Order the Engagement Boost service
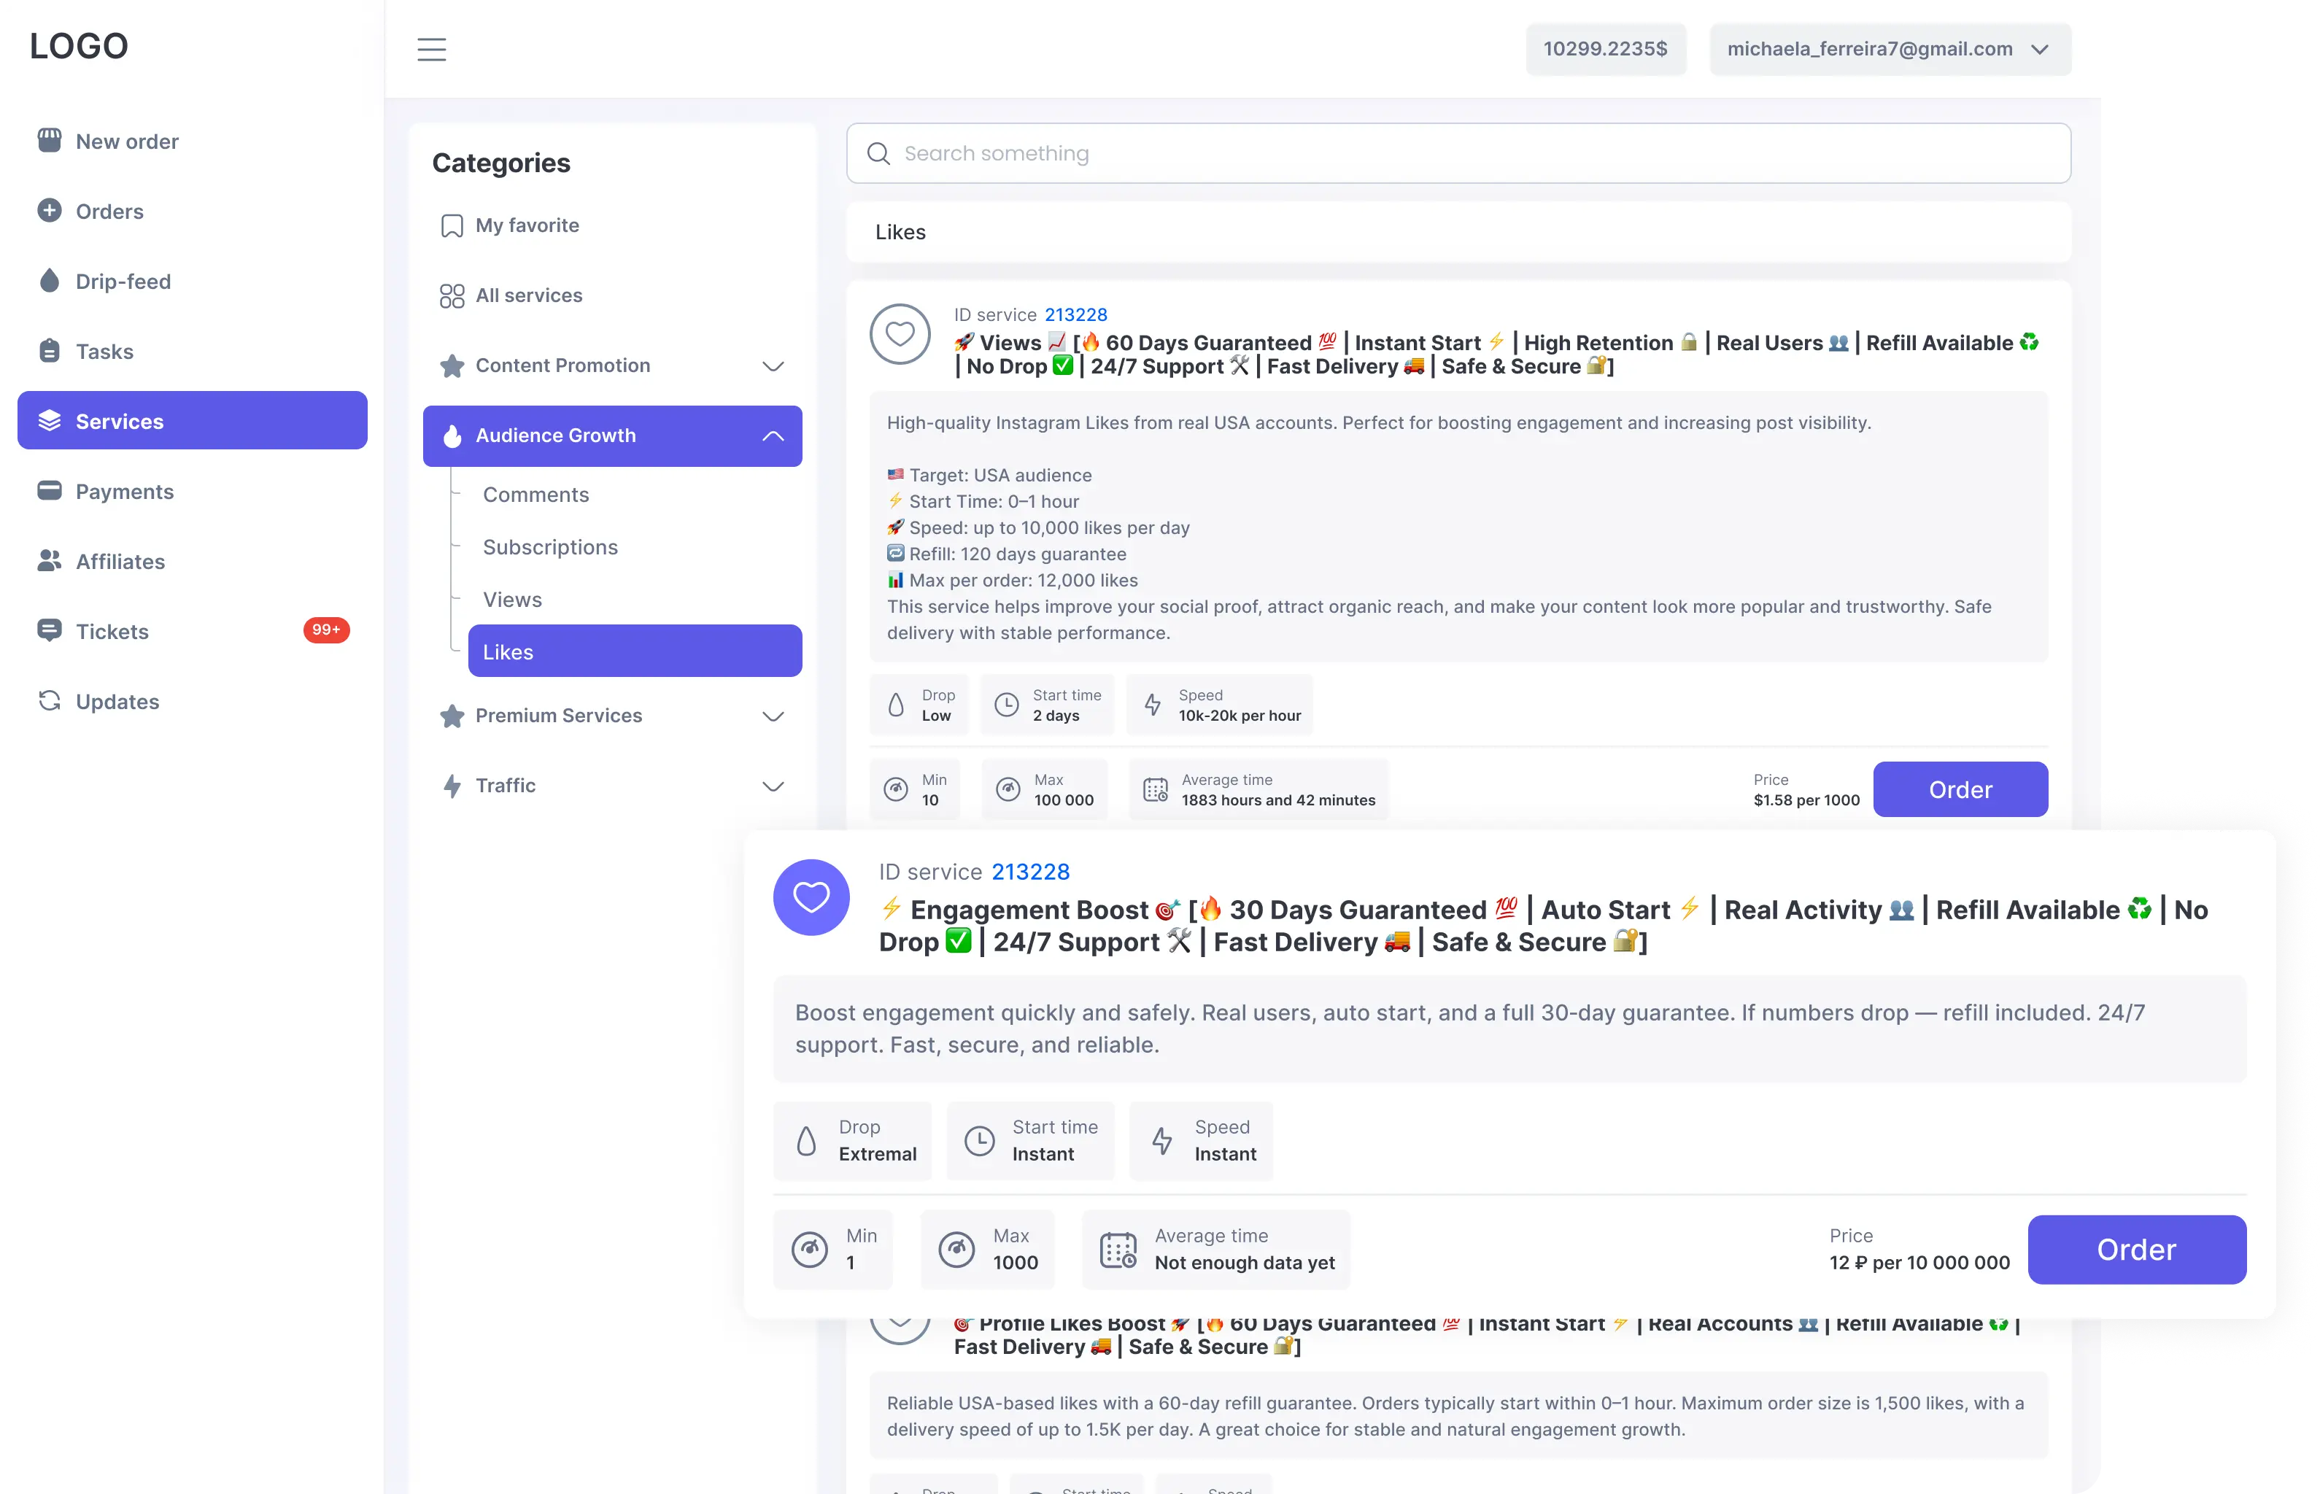The image size is (2320, 1494). (2137, 1250)
